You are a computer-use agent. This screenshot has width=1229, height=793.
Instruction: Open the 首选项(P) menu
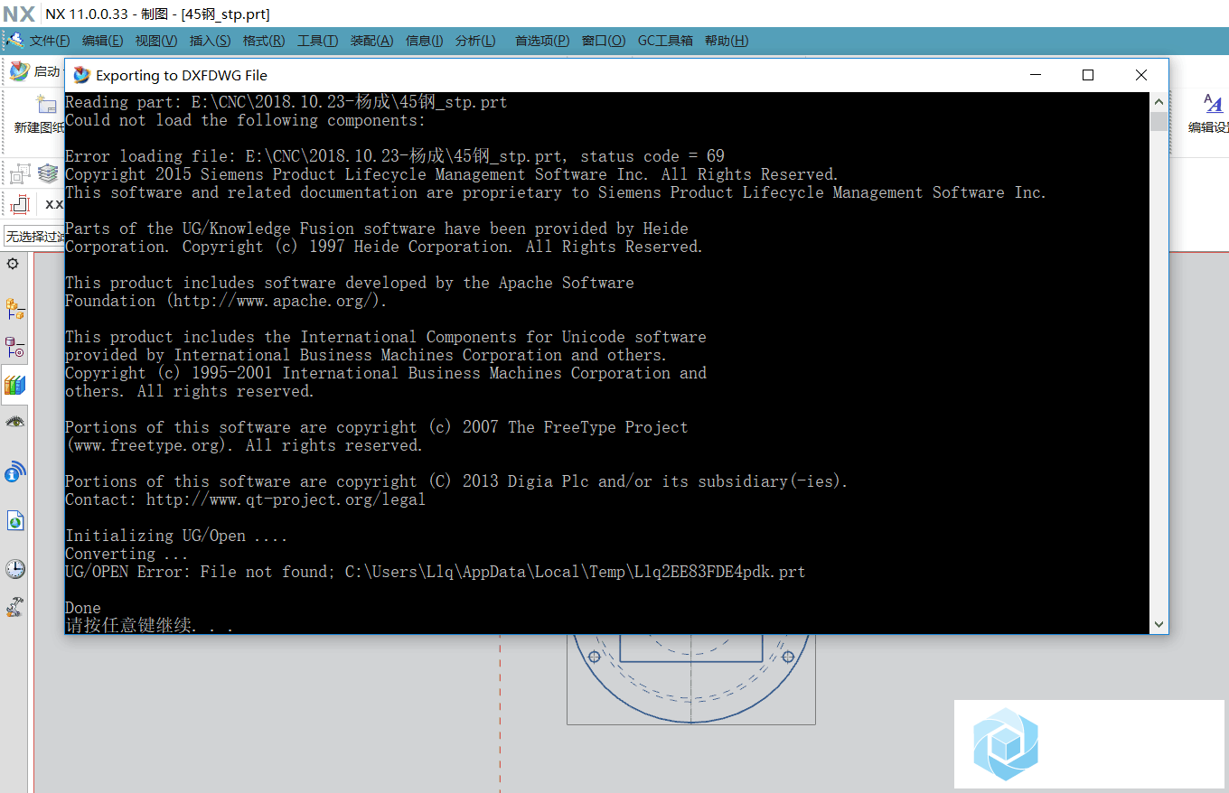(x=542, y=41)
